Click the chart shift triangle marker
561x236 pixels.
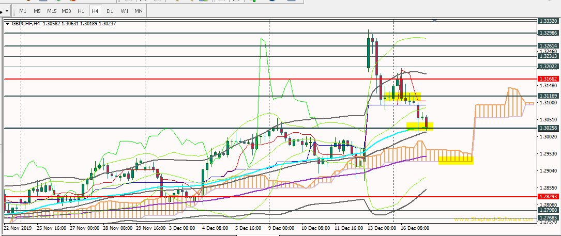434,21
